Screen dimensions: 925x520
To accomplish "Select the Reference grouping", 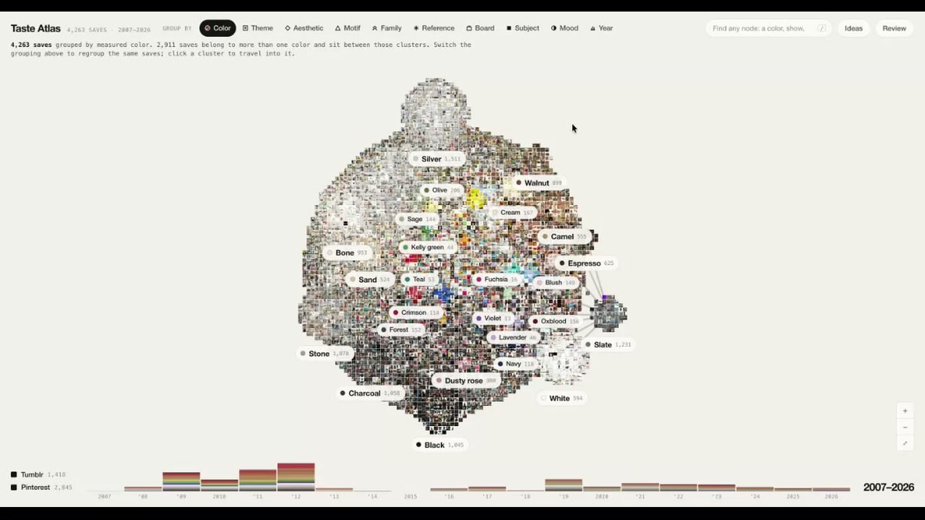I will (434, 29).
